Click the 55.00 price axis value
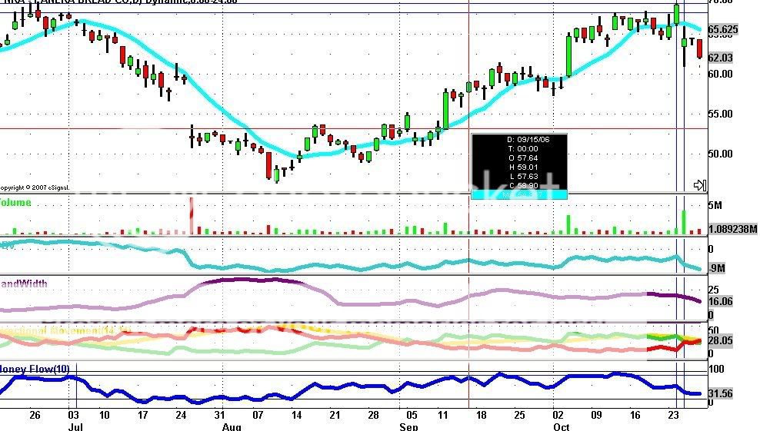 (720, 114)
